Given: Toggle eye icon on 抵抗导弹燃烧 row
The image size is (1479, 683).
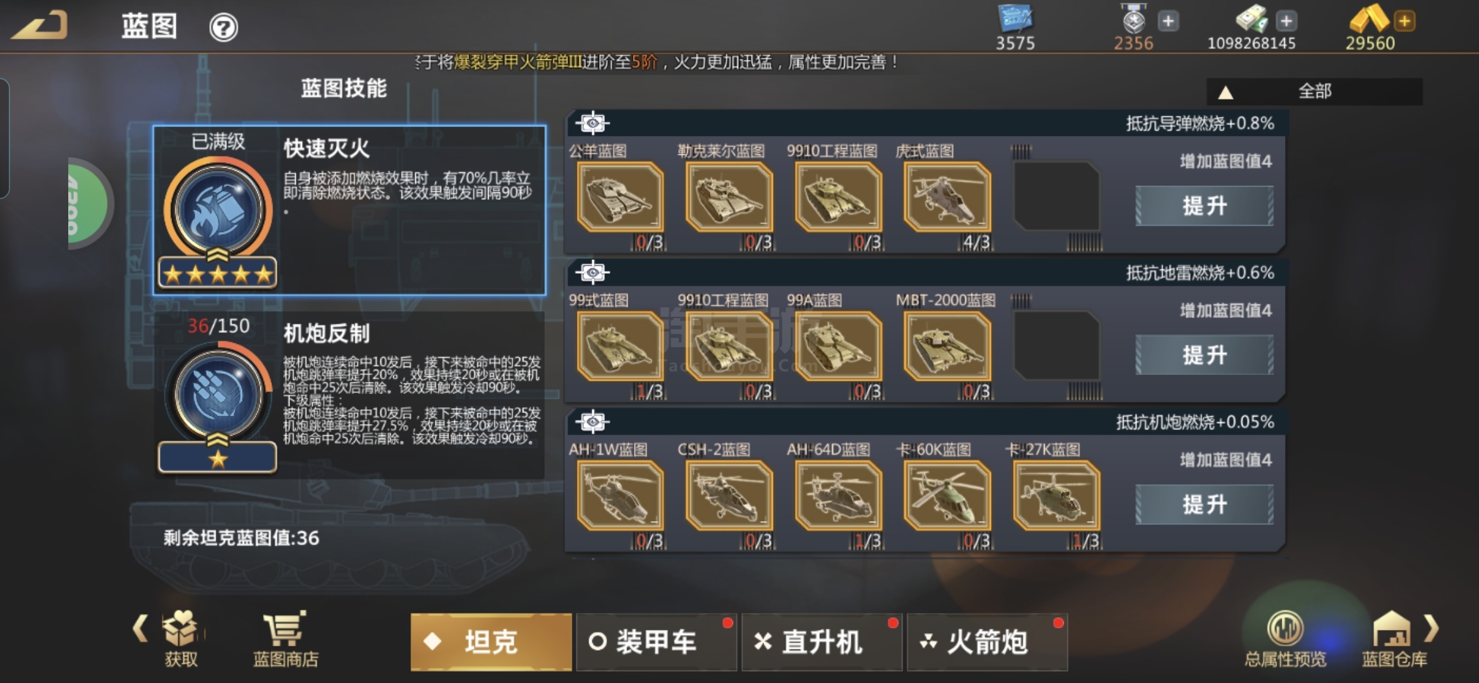Looking at the screenshot, I should coord(592,123).
